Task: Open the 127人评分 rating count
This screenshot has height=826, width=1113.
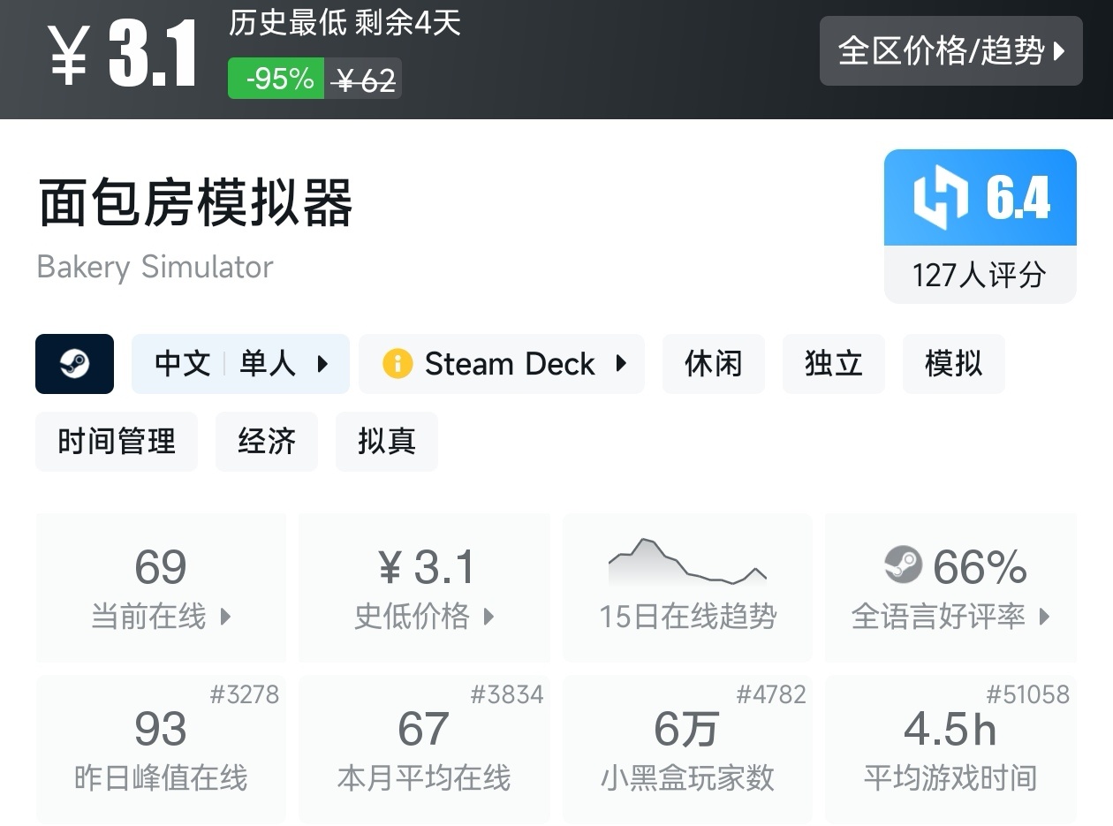Action: tap(980, 275)
